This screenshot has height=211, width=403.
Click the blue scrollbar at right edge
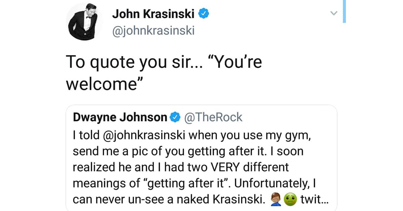click(344, 11)
